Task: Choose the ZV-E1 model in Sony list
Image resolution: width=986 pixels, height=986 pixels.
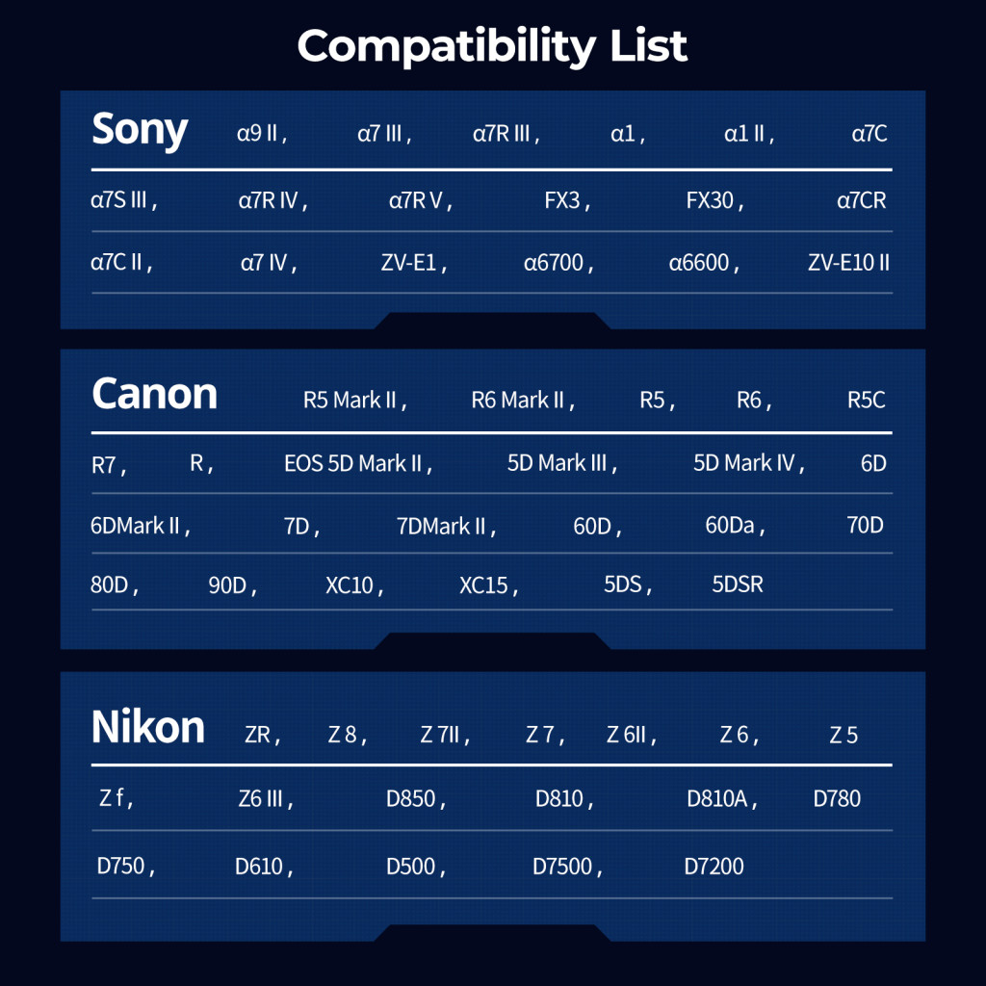Action: pos(410,262)
